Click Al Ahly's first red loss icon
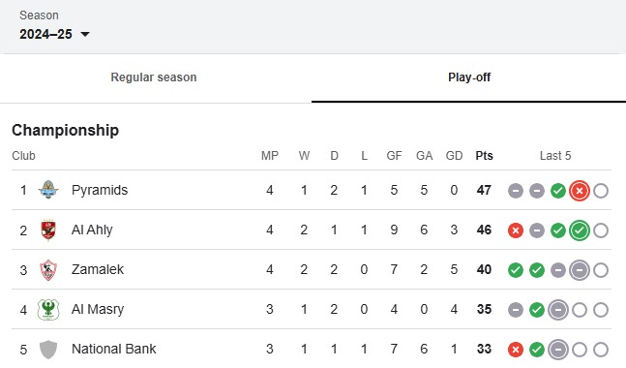This screenshot has height=368, width=626. tap(516, 230)
